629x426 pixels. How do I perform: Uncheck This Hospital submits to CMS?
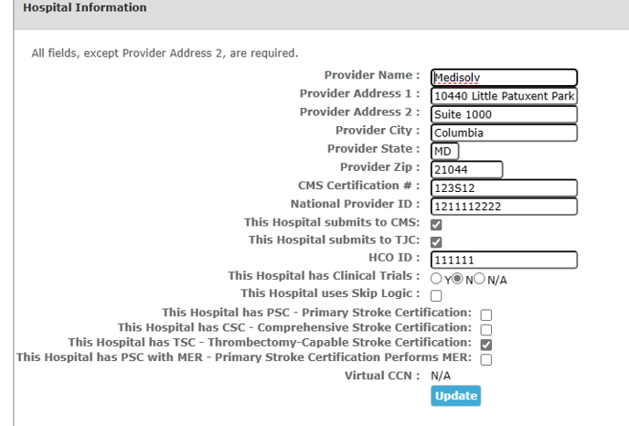[x=436, y=225]
